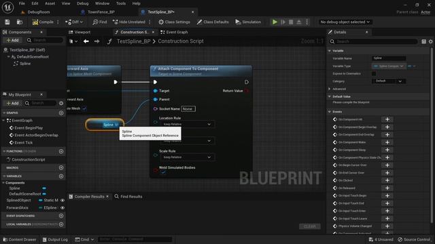Image resolution: width=435 pixels, height=244 pixels.
Task: Browse to asset in Content Browser
Action: point(20,22)
